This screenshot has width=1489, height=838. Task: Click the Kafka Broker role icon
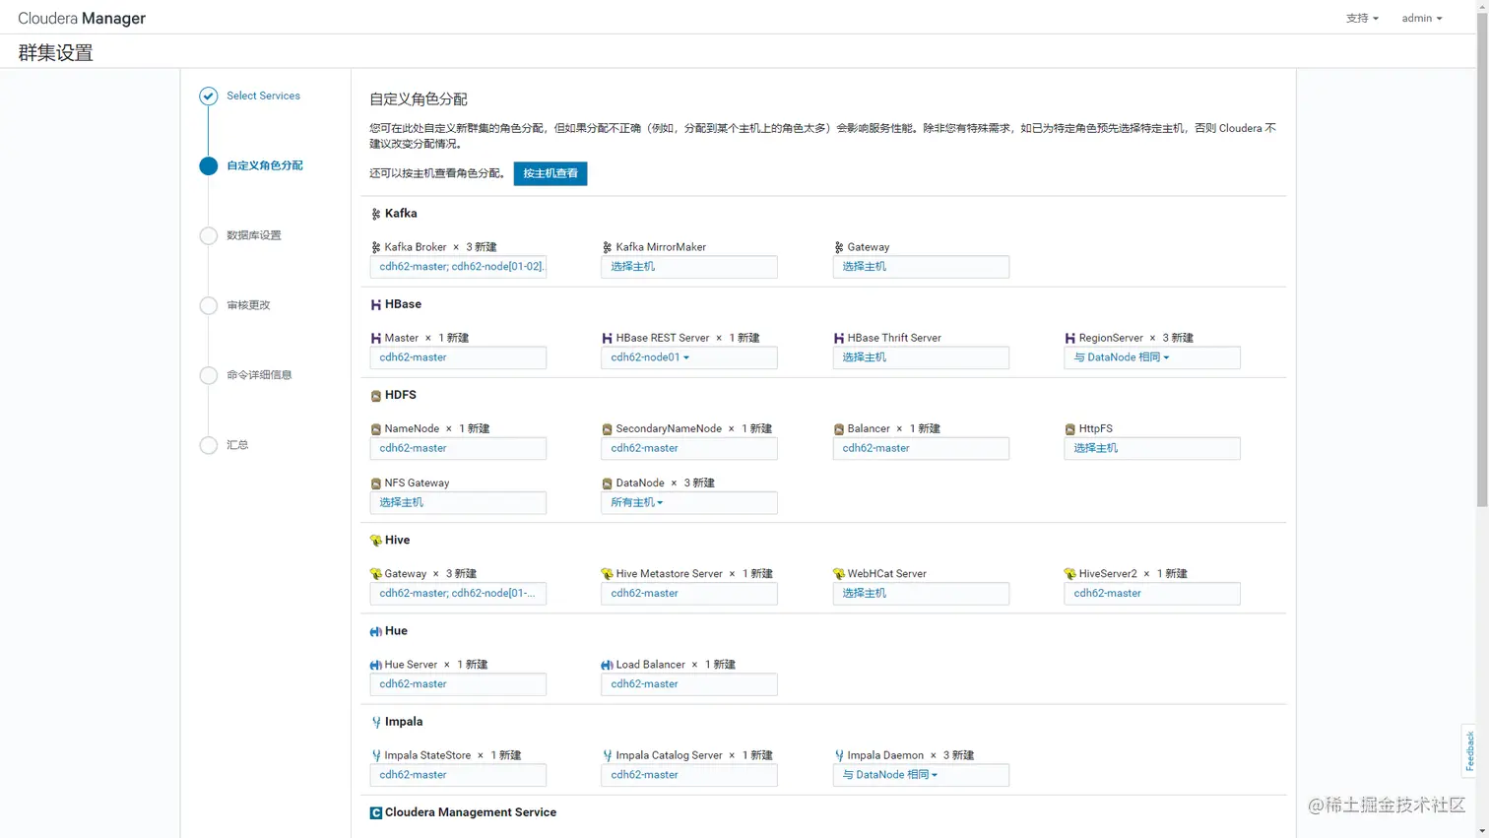pos(375,247)
